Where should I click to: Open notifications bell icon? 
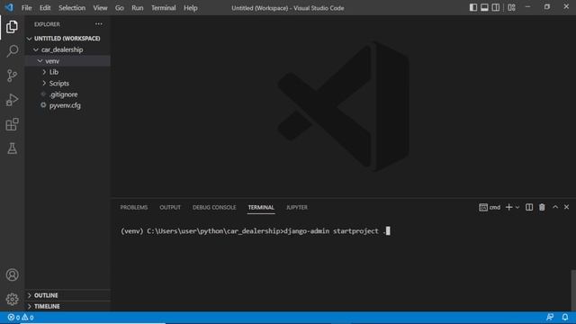565,317
